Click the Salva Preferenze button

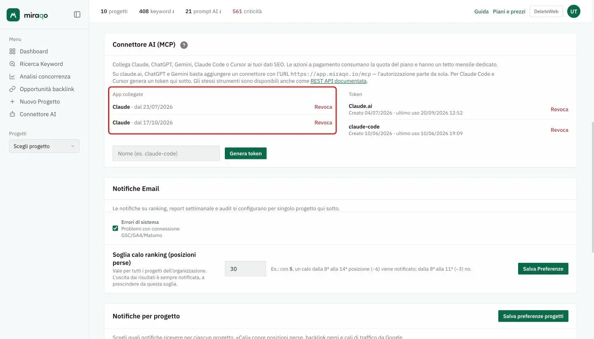(x=543, y=269)
